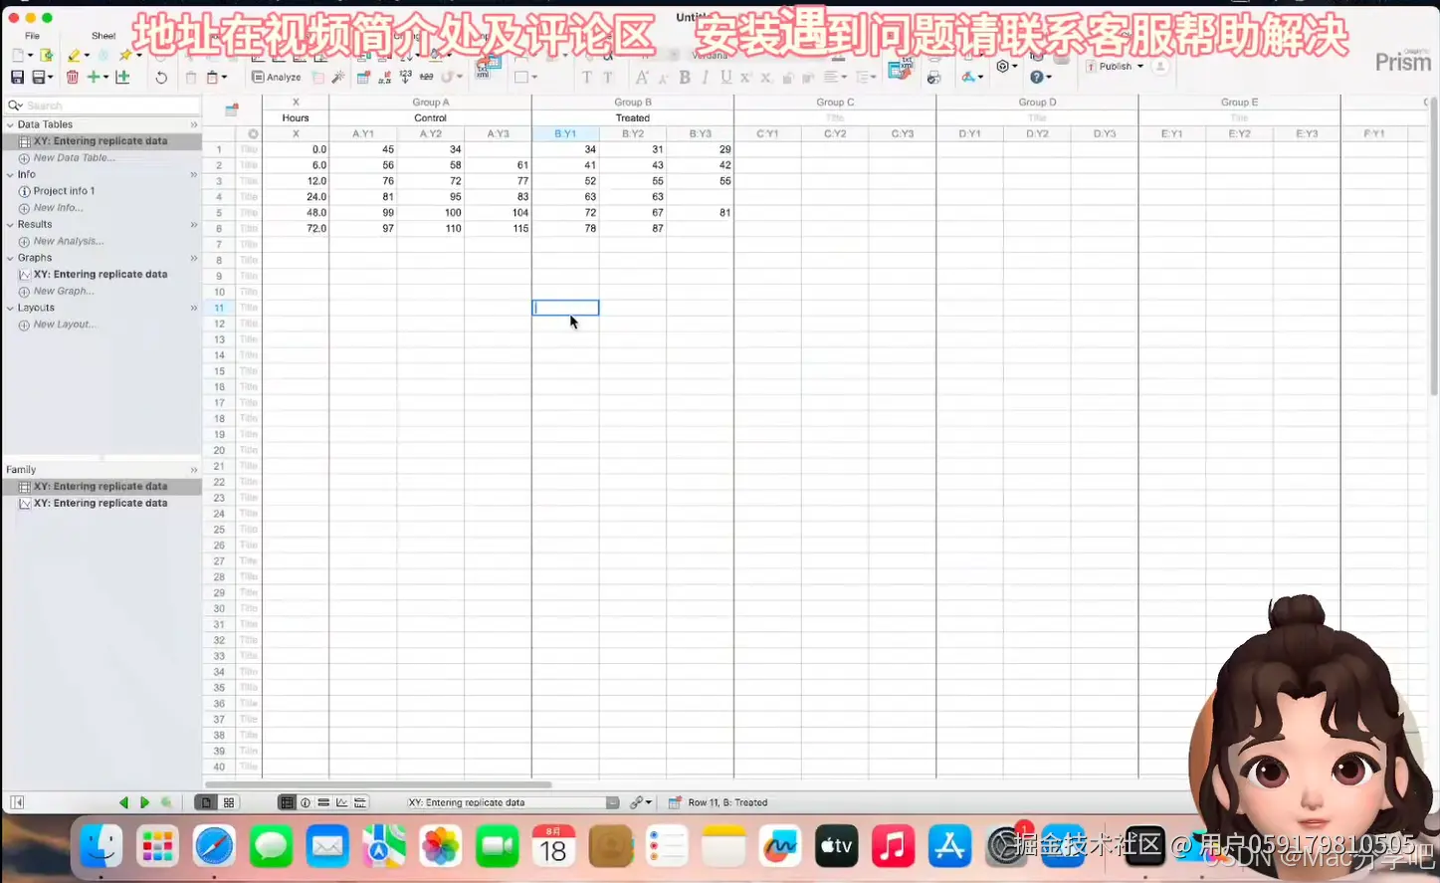Viewport: 1440px width, 883px height.
Task: Open the sheet selector dropdown at bottom
Action: [513, 802]
